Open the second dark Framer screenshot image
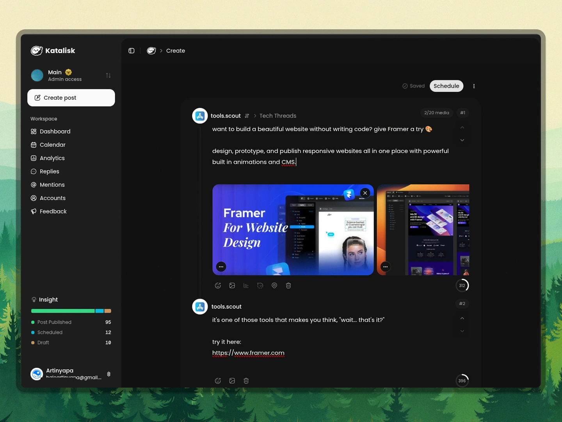Viewport: 562px width, 422px height. click(x=423, y=230)
